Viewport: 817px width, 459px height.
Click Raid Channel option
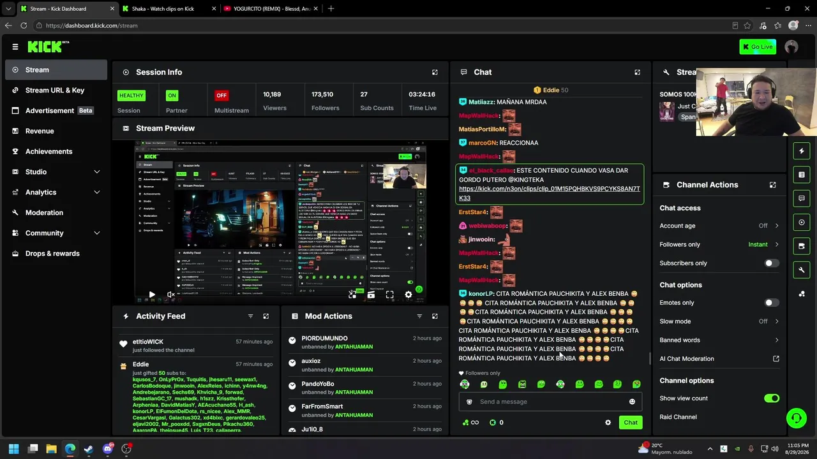coord(678,417)
